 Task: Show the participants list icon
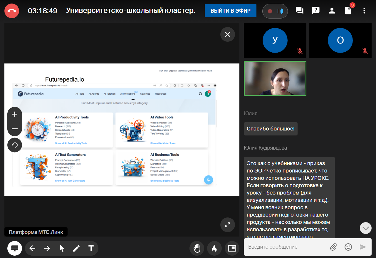click(x=332, y=11)
